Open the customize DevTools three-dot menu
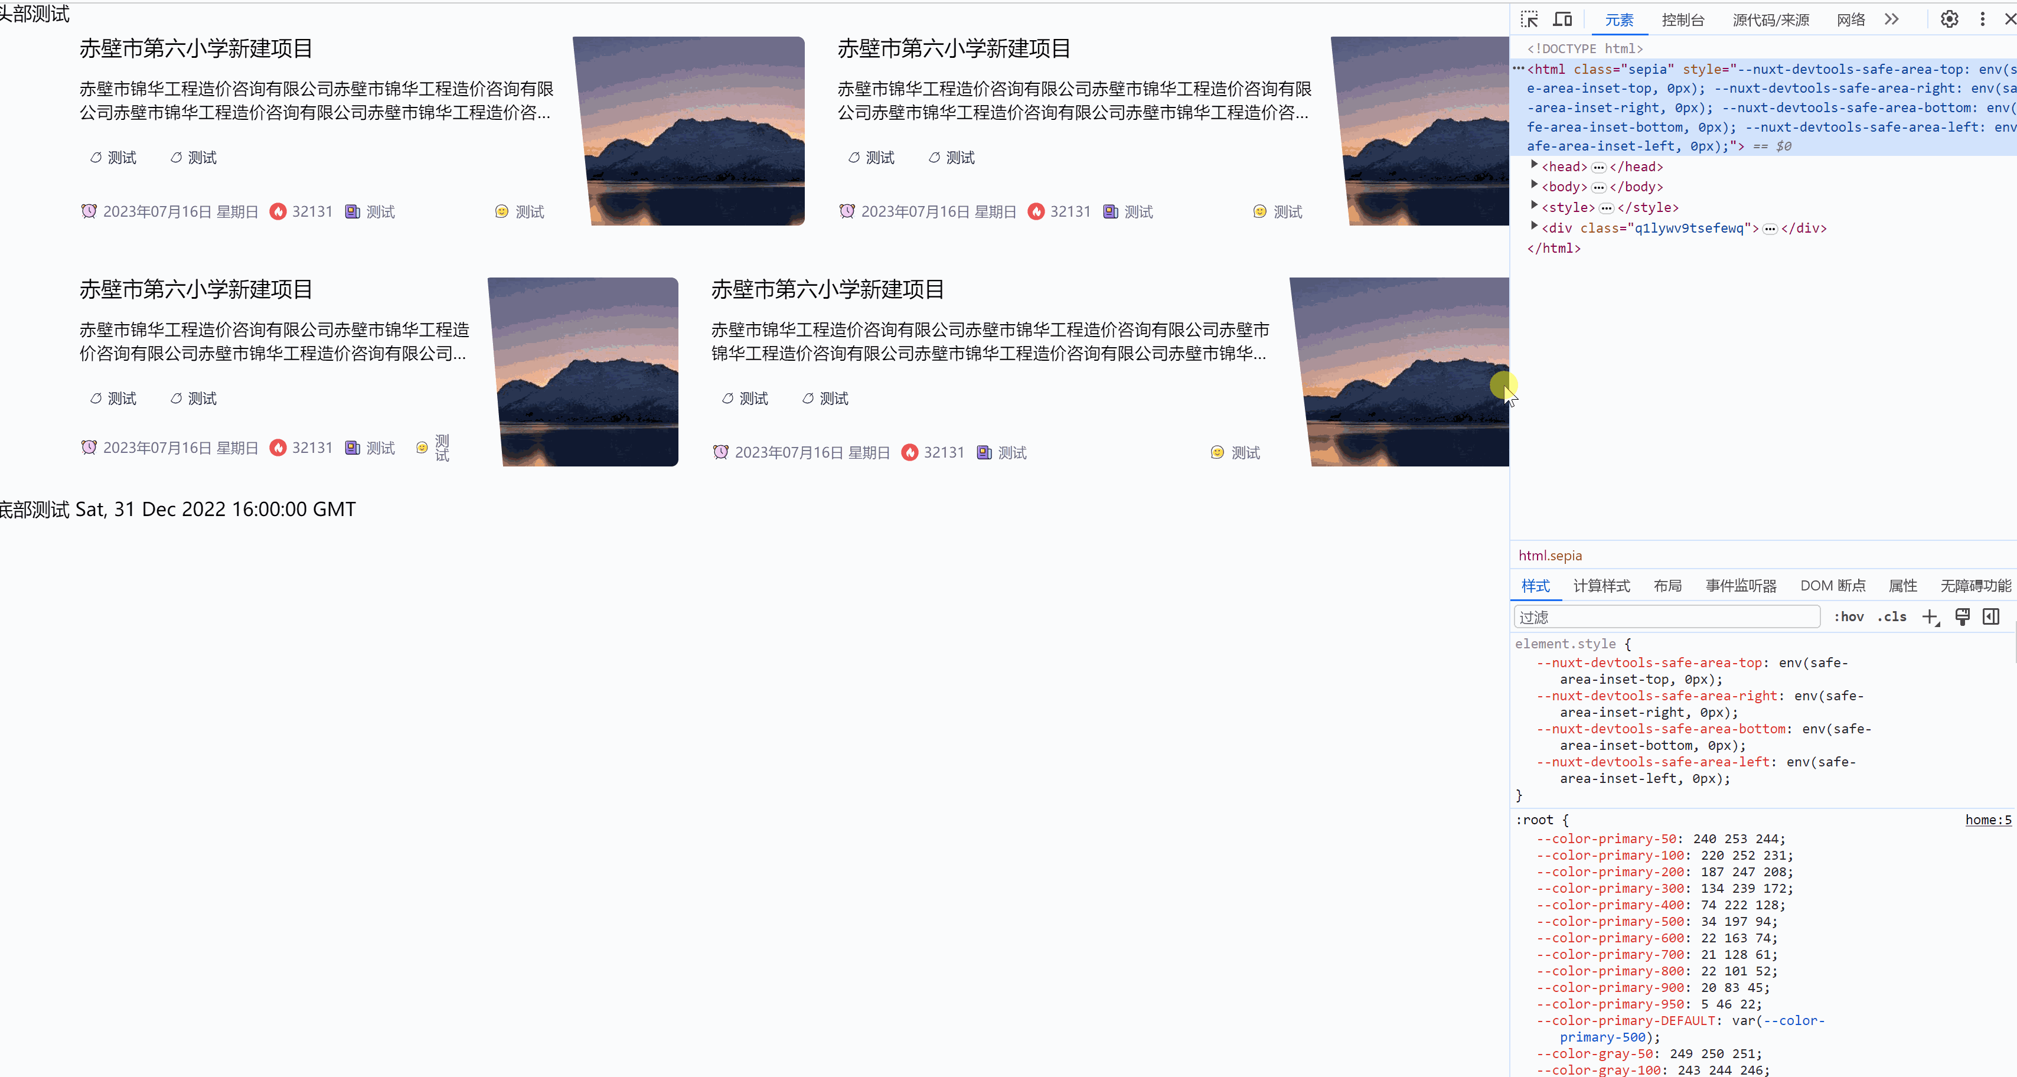The image size is (2017, 1077). [1982, 19]
